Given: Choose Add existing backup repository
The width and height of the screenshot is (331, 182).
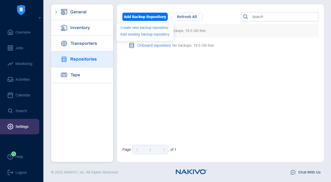Looking at the screenshot, I should point(145,34).
